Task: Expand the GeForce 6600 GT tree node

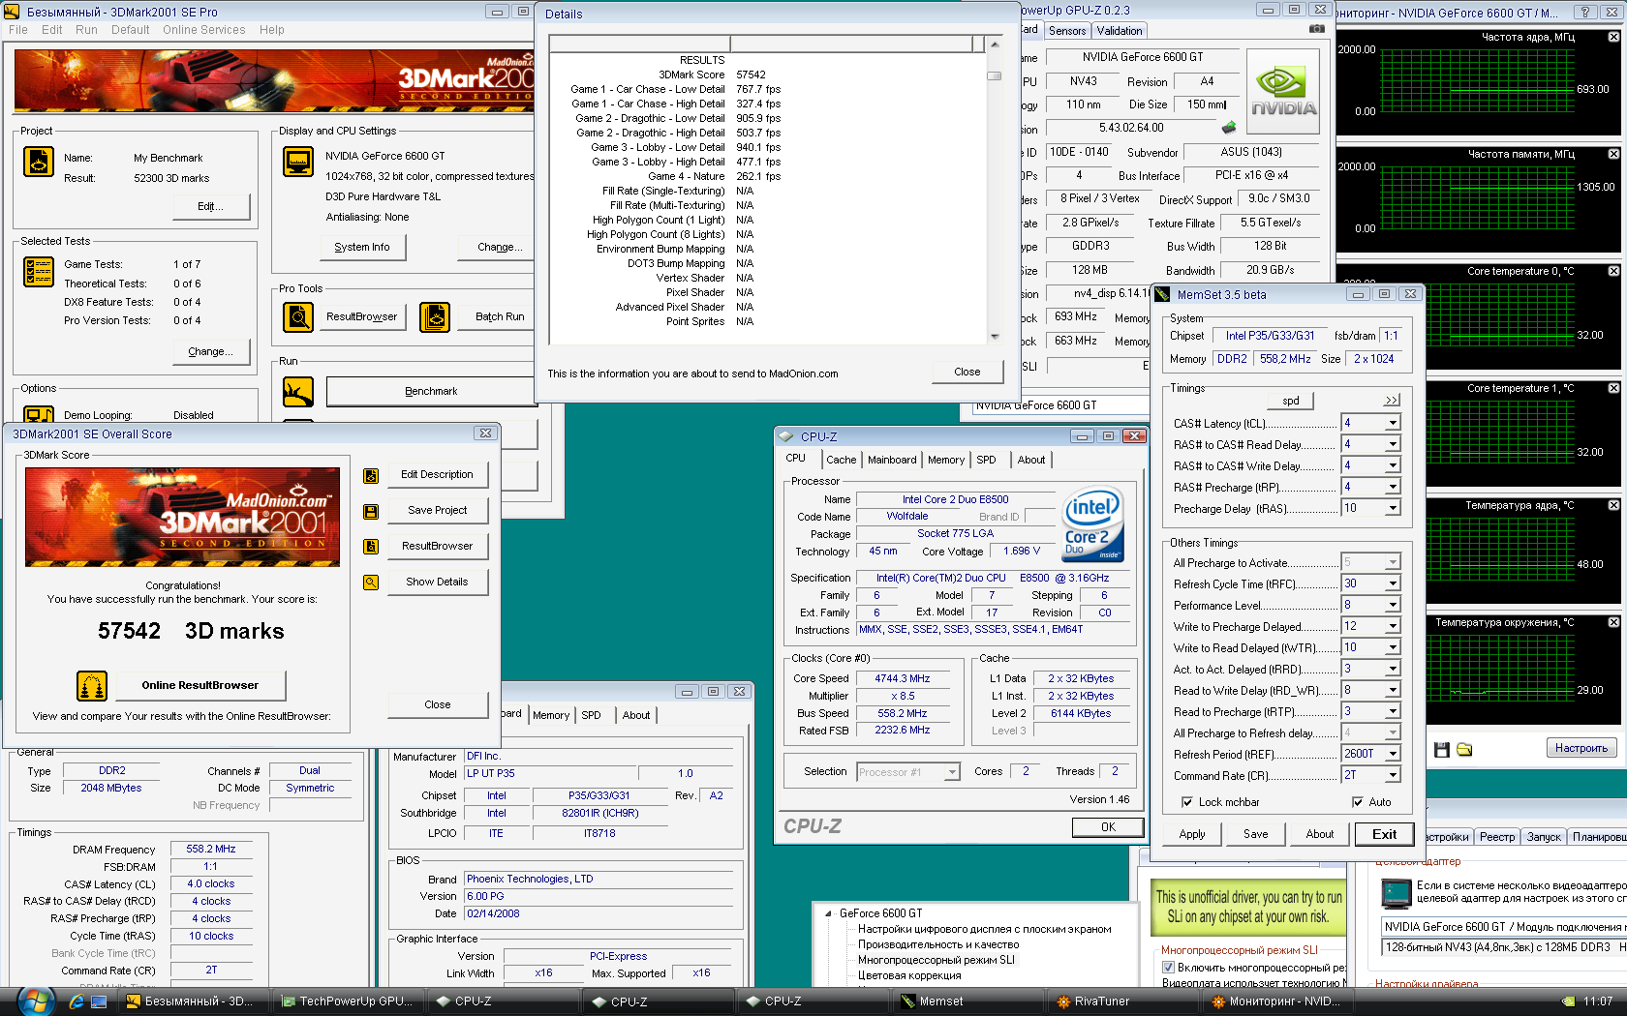Action: click(x=828, y=913)
